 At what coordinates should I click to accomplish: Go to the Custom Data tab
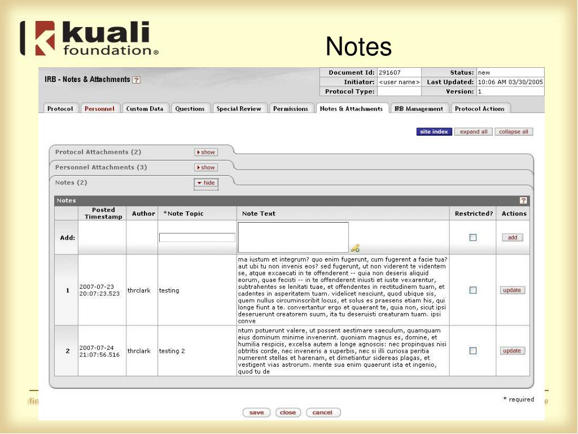click(145, 108)
